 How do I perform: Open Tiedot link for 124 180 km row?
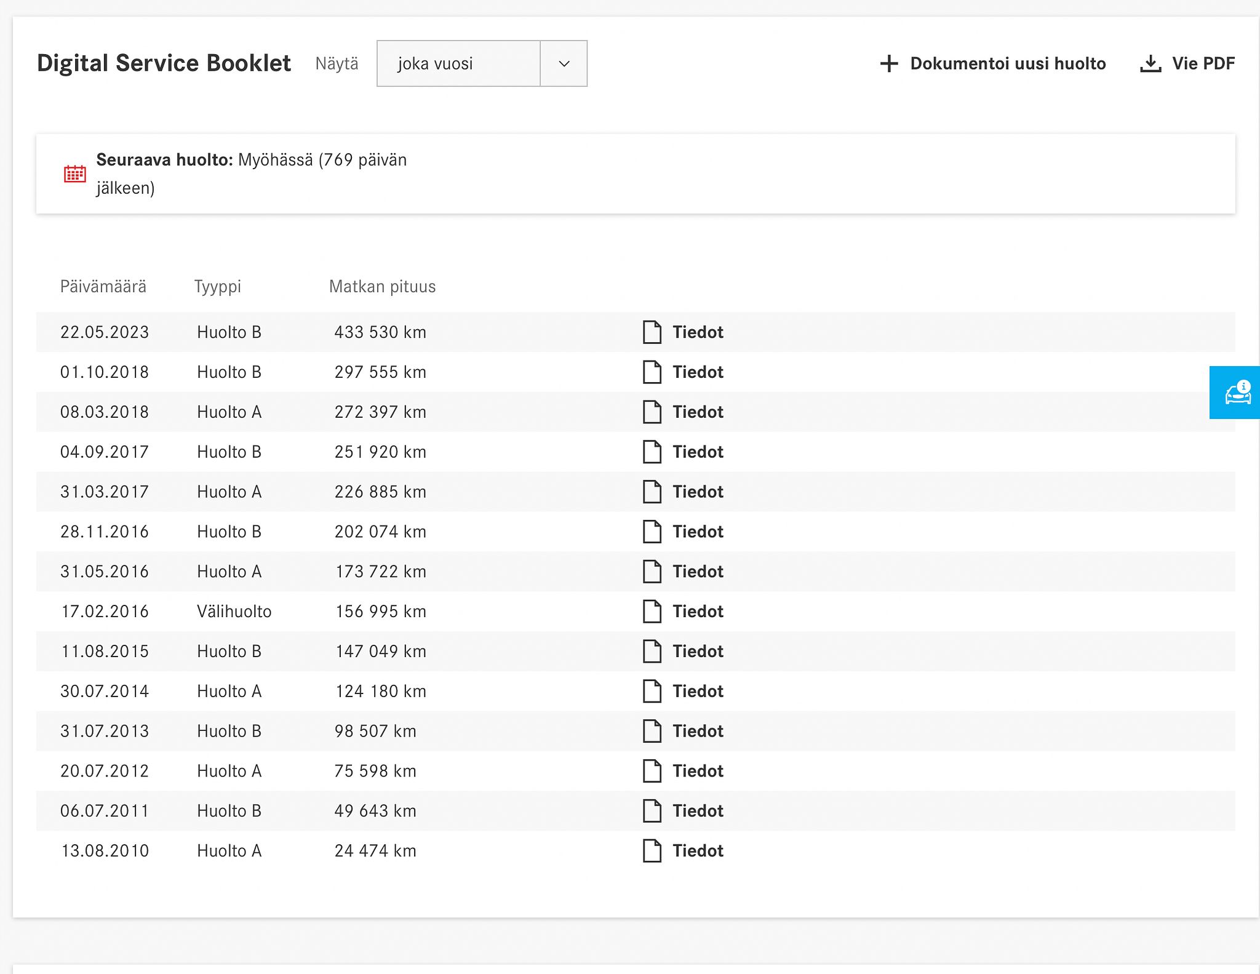coord(698,692)
